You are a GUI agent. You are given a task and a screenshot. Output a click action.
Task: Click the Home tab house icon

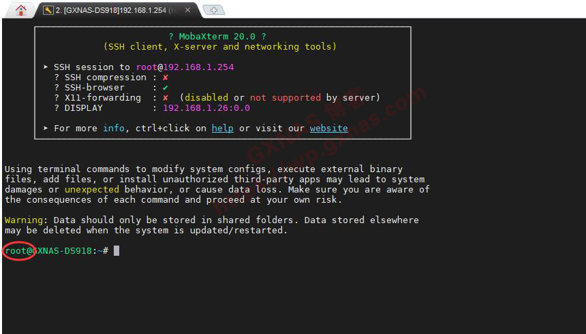[x=21, y=10]
